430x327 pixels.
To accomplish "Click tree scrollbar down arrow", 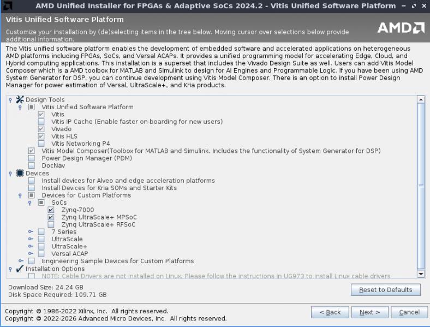I will 421,274.
